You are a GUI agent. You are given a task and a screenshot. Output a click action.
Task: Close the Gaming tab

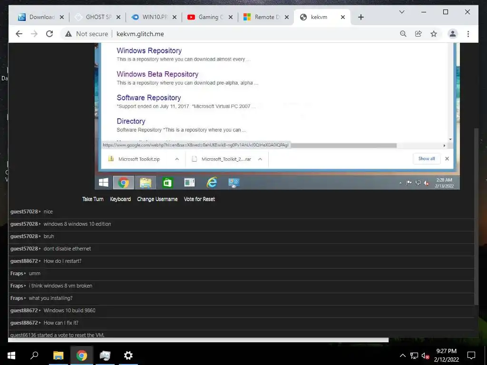[x=231, y=17]
